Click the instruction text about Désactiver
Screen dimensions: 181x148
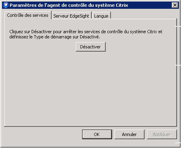point(86,34)
